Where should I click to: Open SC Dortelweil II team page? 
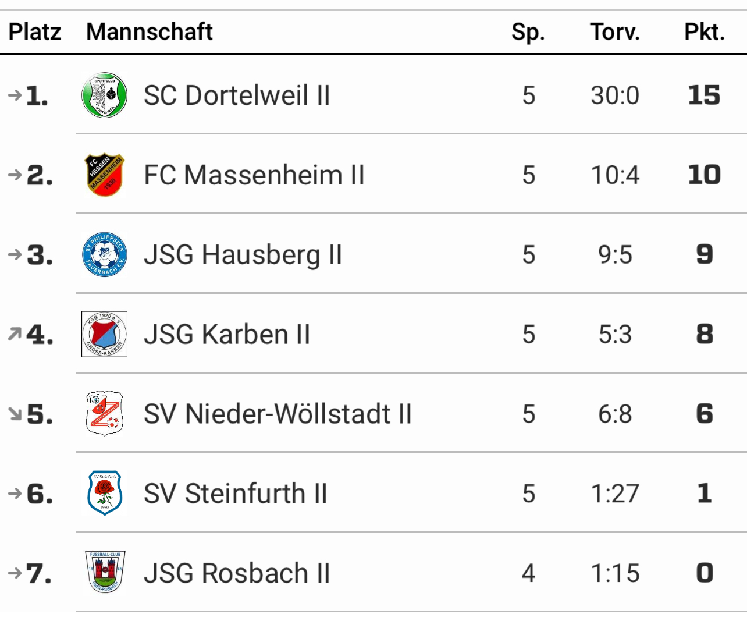237,95
